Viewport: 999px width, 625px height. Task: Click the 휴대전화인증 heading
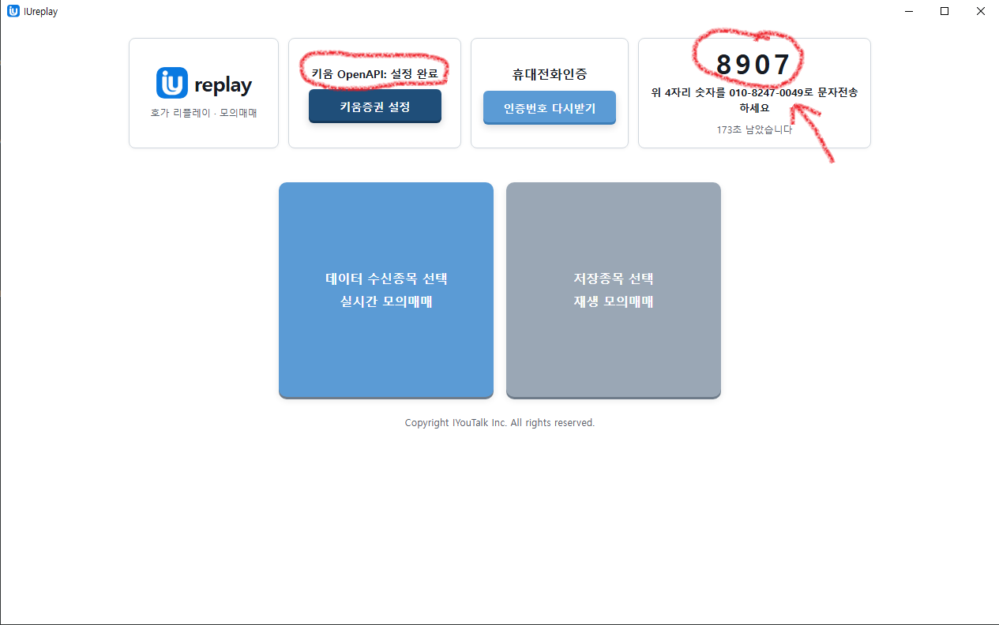(x=550, y=75)
